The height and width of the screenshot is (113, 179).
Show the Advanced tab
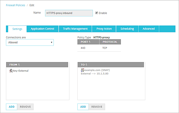coord(149,29)
